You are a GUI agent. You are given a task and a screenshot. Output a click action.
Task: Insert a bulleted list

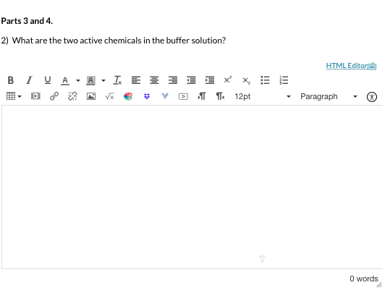click(265, 80)
